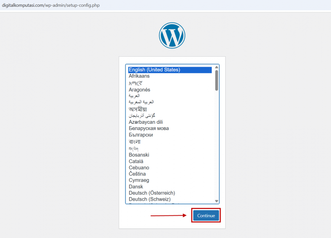Pick Cebuano in the language list
Image resolution: width=331 pixels, height=238 pixels.
tap(170, 167)
